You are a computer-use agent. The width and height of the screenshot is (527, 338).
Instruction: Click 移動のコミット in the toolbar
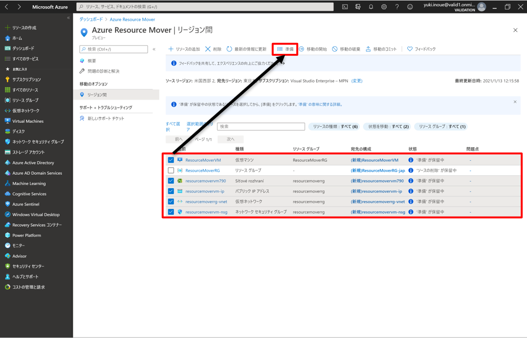coord(381,49)
